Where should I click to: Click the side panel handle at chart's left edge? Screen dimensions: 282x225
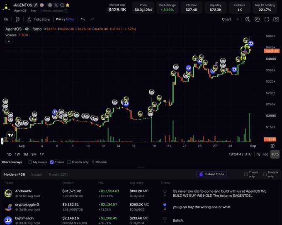[2, 141]
